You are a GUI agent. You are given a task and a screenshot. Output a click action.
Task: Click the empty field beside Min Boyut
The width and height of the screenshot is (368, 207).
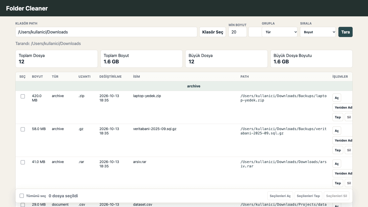[x=255, y=32]
